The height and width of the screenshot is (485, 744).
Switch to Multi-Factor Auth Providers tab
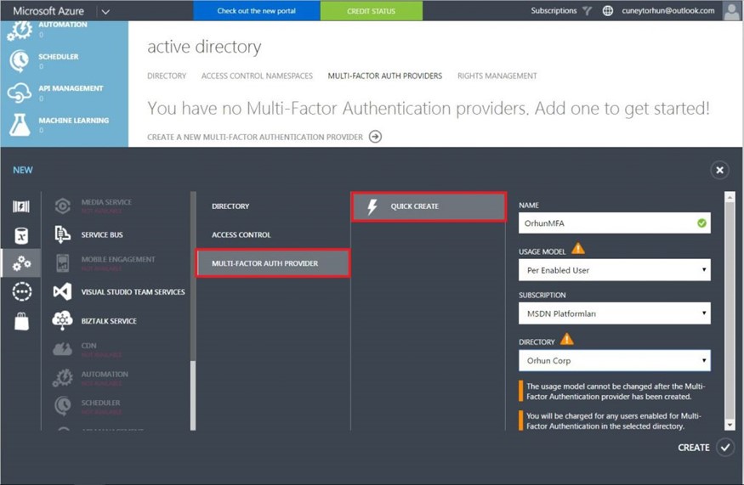point(385,76)
